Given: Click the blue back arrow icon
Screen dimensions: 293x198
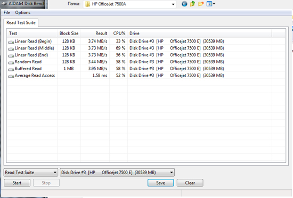Looking at the screenshot, I should click(184, 4).
